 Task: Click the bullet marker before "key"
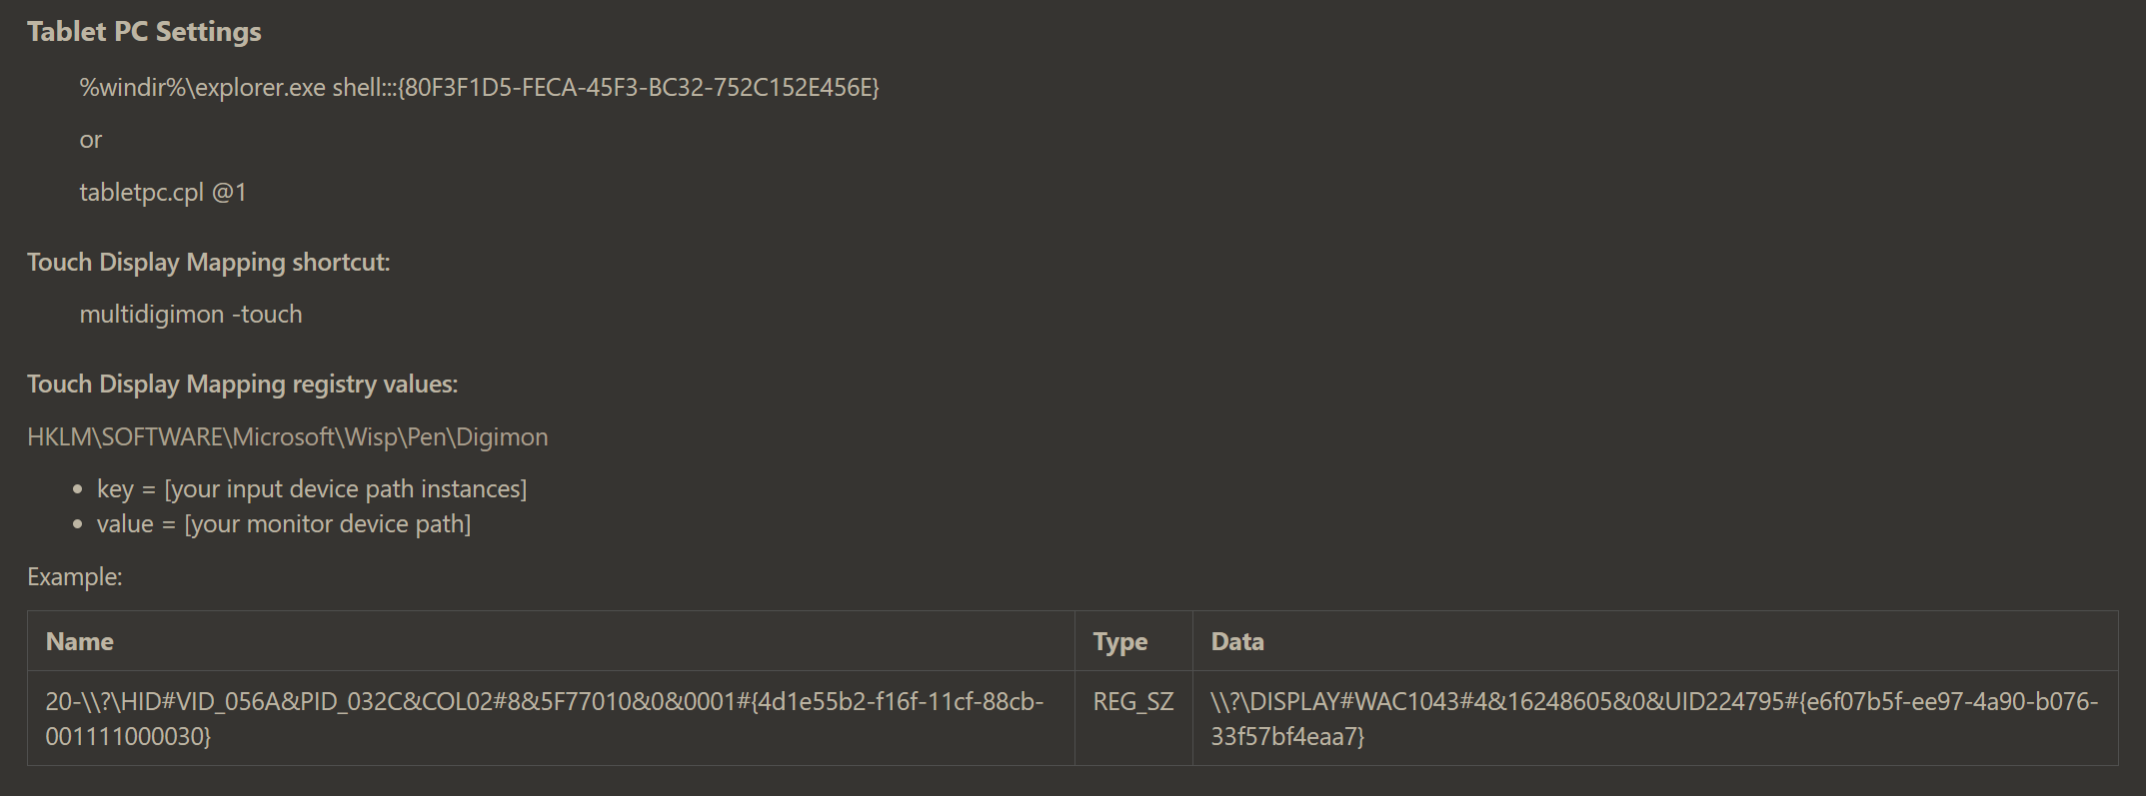click(78, 490)
